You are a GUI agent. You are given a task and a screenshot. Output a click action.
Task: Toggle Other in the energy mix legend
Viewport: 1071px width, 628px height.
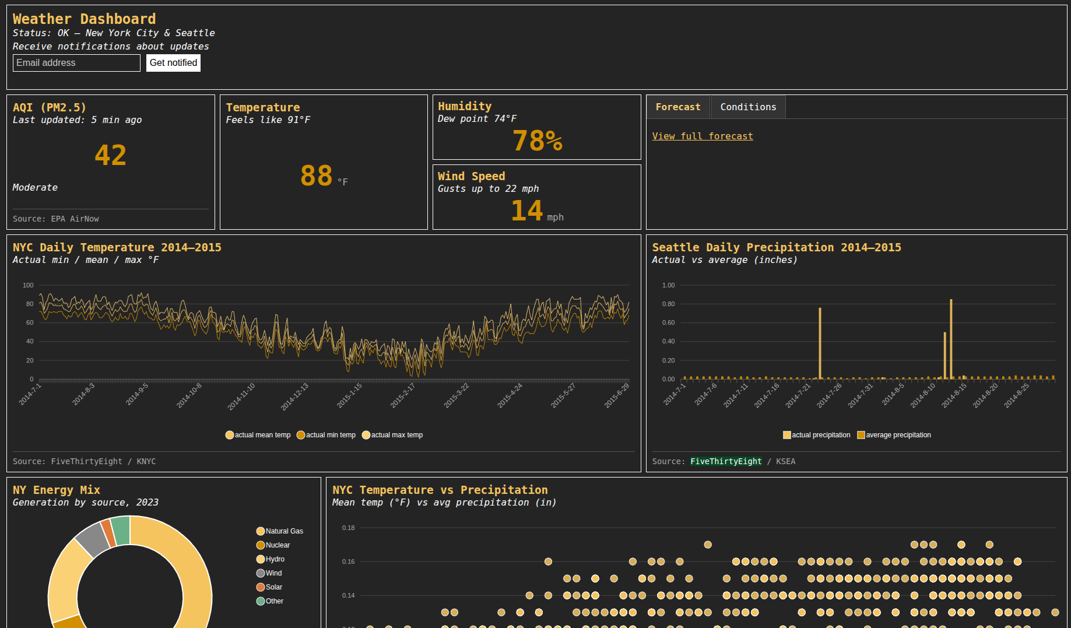(270, 601)
